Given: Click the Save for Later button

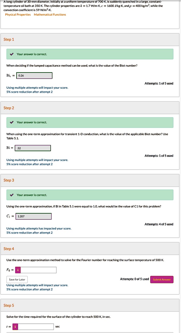Looking at the screenshot, I should [x=17, y=279].
